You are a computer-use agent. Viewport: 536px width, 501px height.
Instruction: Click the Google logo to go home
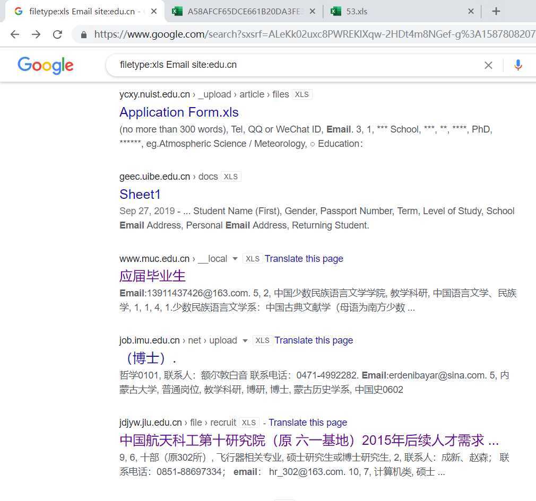coord(46,65)
